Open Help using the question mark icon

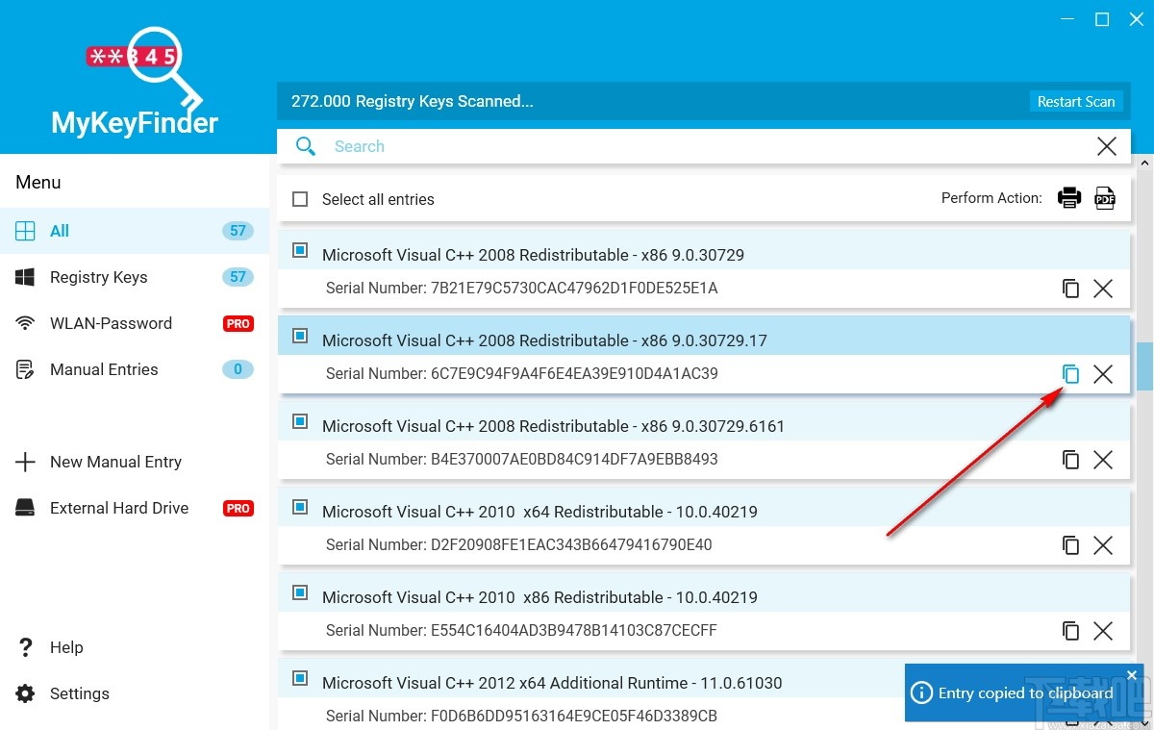tap(65, 646)
